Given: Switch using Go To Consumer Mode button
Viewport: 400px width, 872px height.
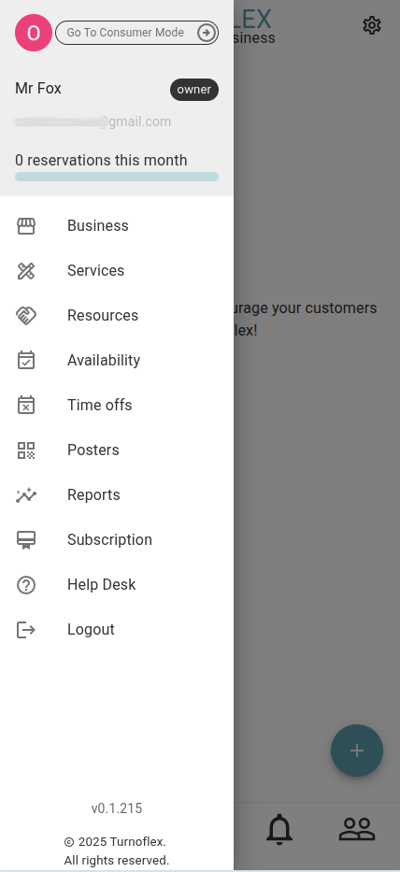Looking at the screenshot, I should pos(136,33).
